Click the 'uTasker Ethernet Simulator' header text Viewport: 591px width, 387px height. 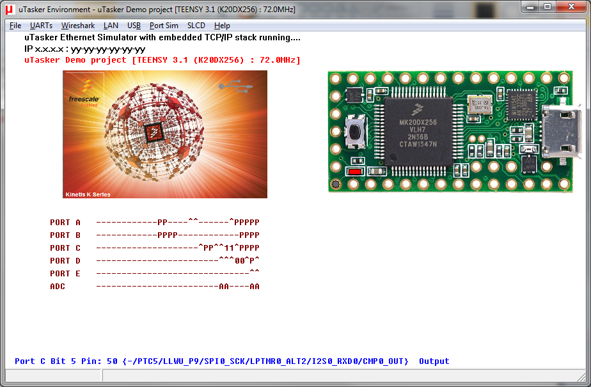(x=162, y=37)
